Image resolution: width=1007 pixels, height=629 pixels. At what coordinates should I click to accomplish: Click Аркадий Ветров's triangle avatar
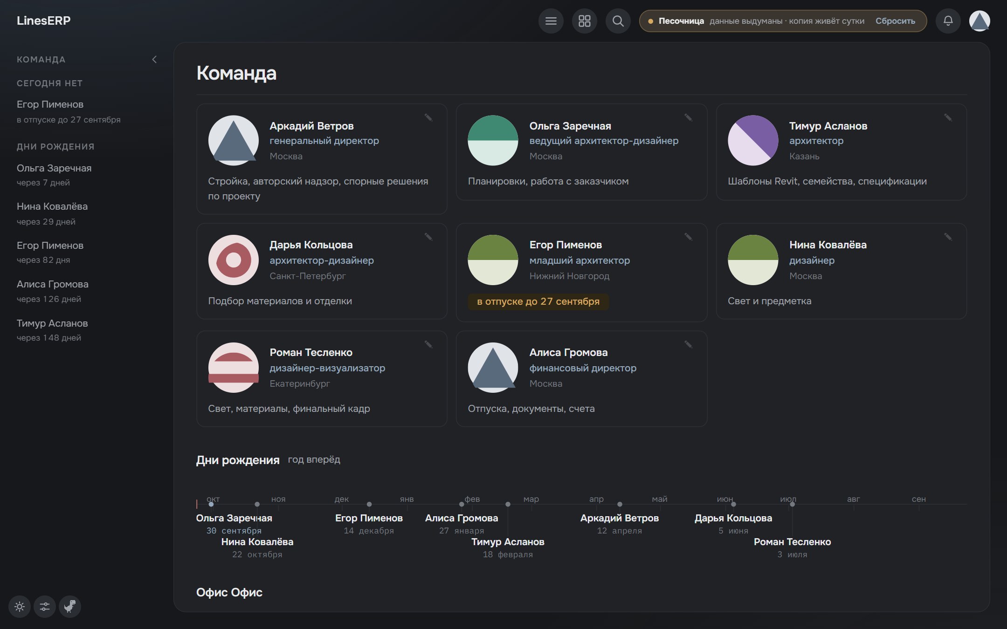(233, 140)
